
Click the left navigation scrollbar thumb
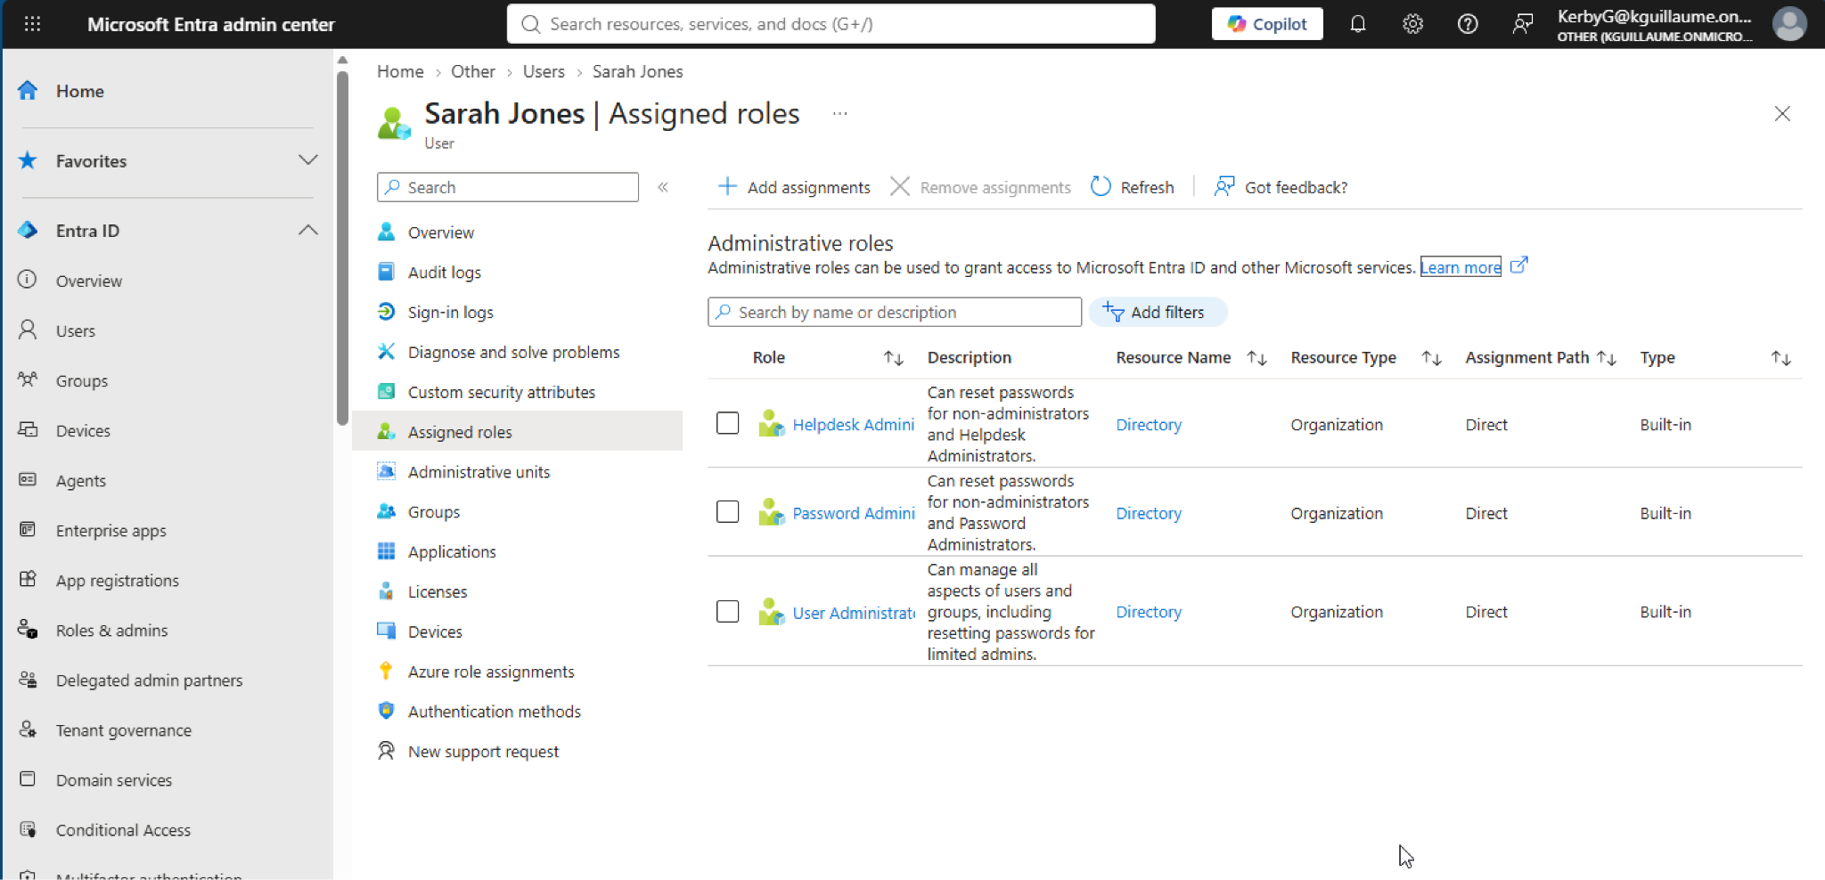[342, 249]
